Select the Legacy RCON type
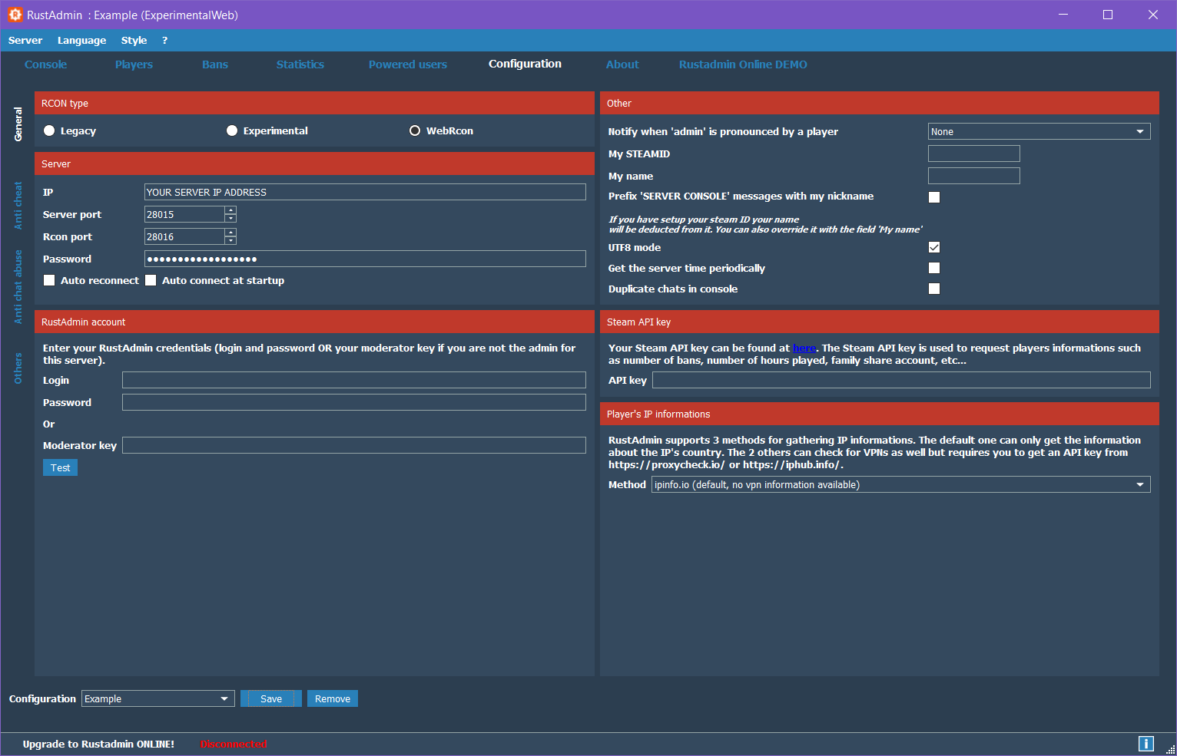Screen dimensions: 1177x756 pyautogui.click(x=48, y=130)
